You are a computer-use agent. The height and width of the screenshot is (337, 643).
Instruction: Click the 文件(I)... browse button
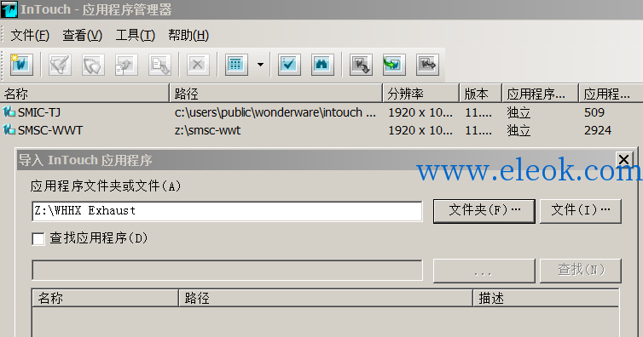coord(580,211)
